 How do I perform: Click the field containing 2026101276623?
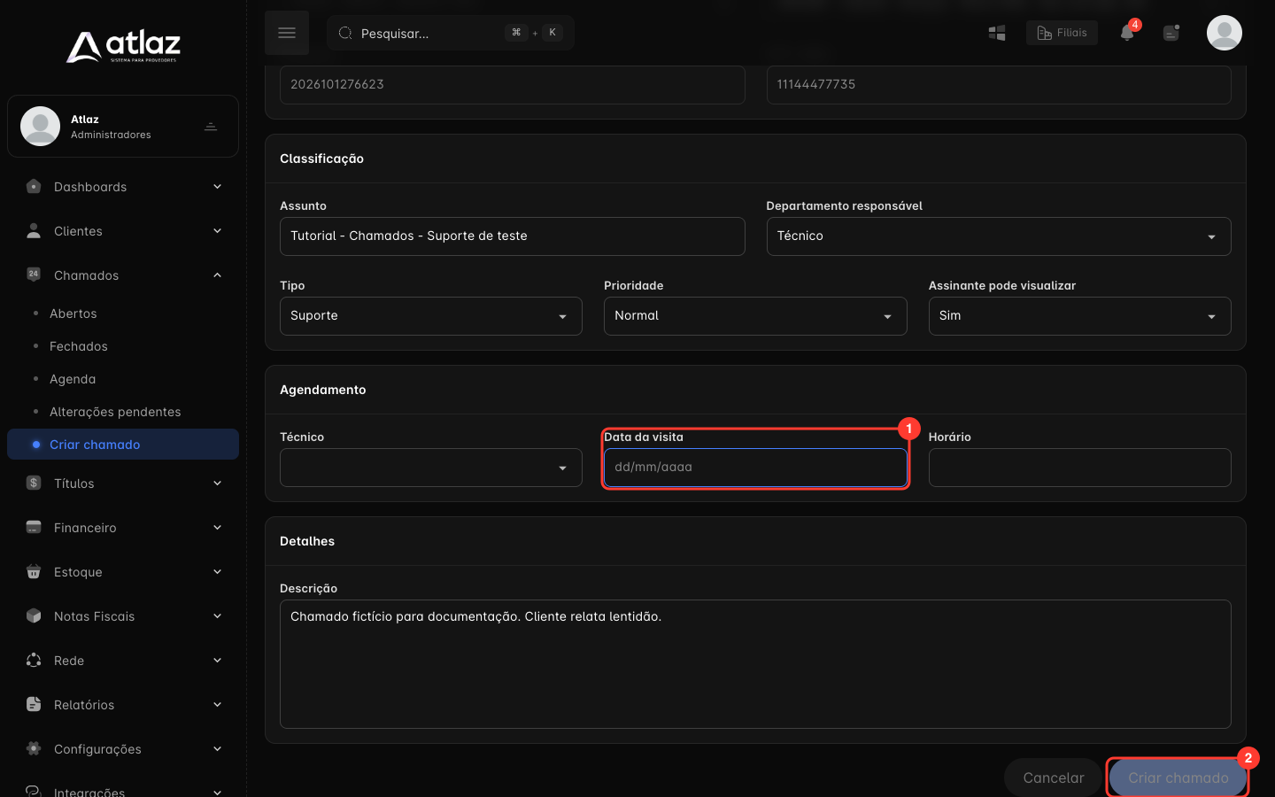[x=513, y=85]
